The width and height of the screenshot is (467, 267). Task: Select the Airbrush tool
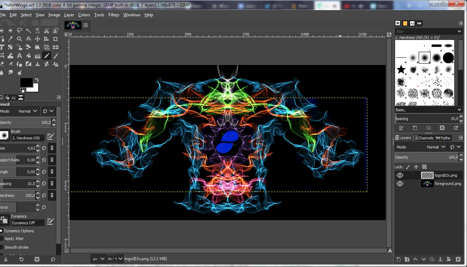click(x=10, y=64)
